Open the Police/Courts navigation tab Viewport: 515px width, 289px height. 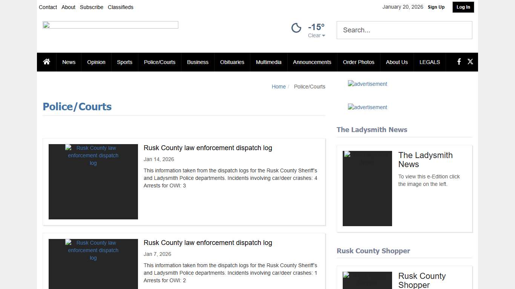(x=159, y=62)
